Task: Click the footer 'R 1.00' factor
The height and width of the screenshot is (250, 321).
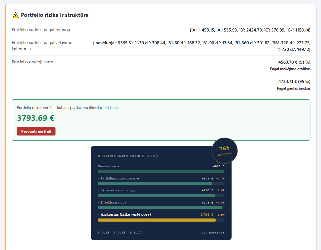Action: [x=136, y=233]
